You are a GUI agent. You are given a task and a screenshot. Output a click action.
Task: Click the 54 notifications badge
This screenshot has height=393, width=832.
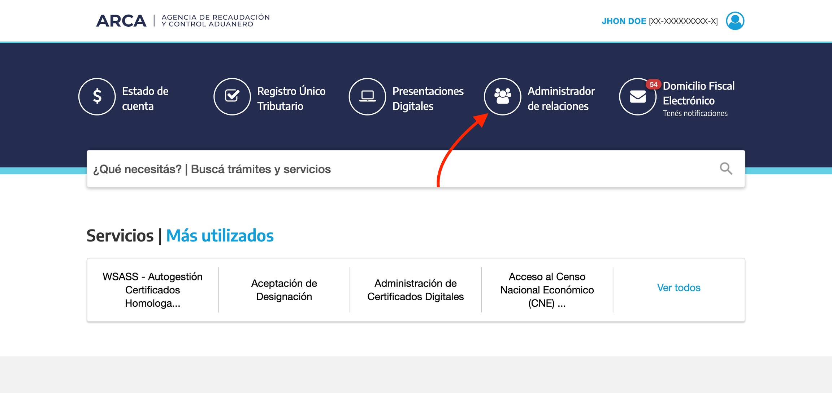coord(654,84)
